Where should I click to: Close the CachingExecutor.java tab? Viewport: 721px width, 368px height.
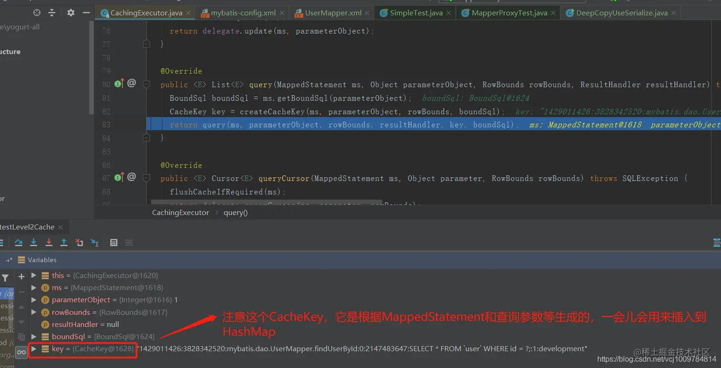188,13
